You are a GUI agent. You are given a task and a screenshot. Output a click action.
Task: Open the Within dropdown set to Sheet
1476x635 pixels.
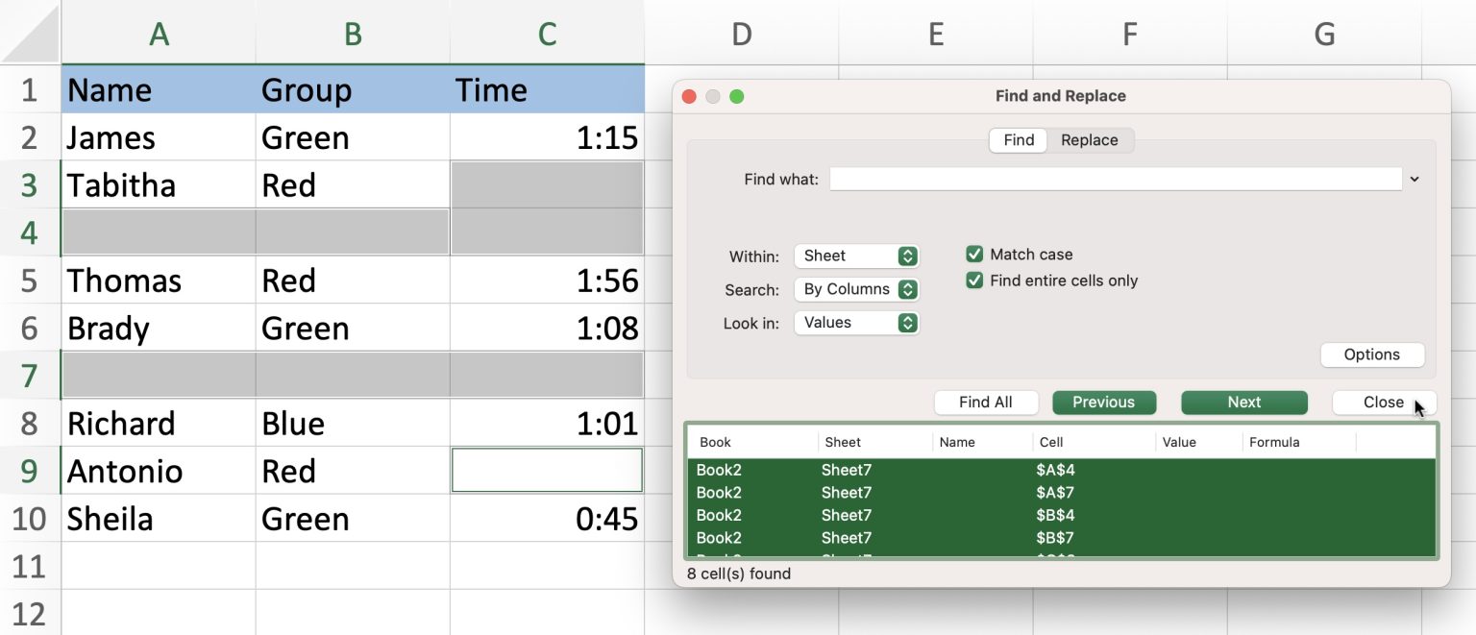point(856,256)
